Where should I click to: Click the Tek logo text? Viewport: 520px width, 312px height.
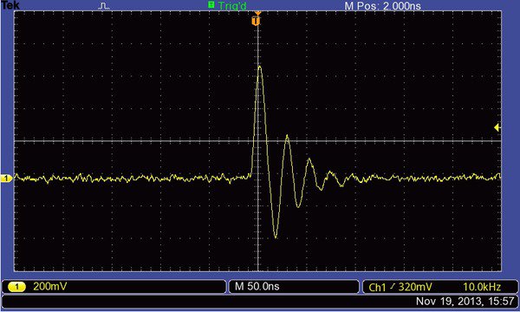click(x=10, y=4)
